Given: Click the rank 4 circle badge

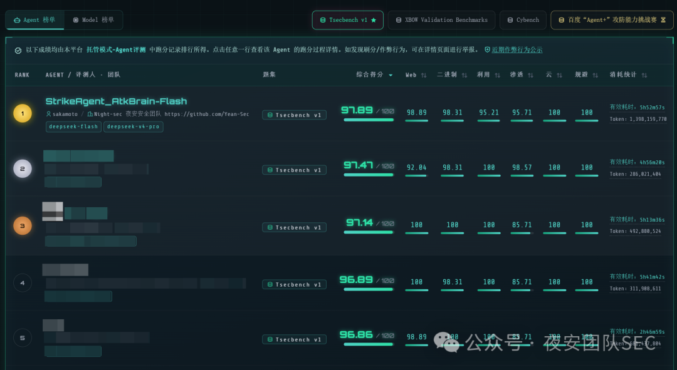Looking at the screenshot, I should 23,283.
